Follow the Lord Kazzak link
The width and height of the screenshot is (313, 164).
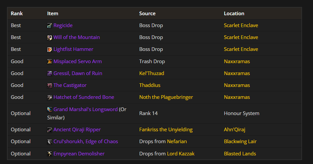tap(181, 154)
